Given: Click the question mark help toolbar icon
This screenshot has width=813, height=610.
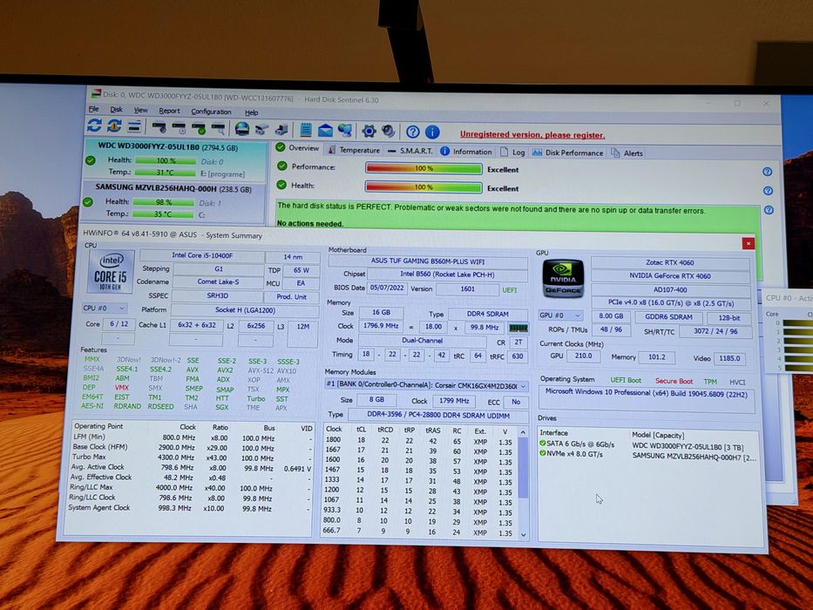Looking at the screenshot, I should click(x=413, y=132).
